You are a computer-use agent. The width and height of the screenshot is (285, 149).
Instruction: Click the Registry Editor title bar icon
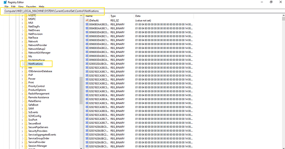click(2, 2)
